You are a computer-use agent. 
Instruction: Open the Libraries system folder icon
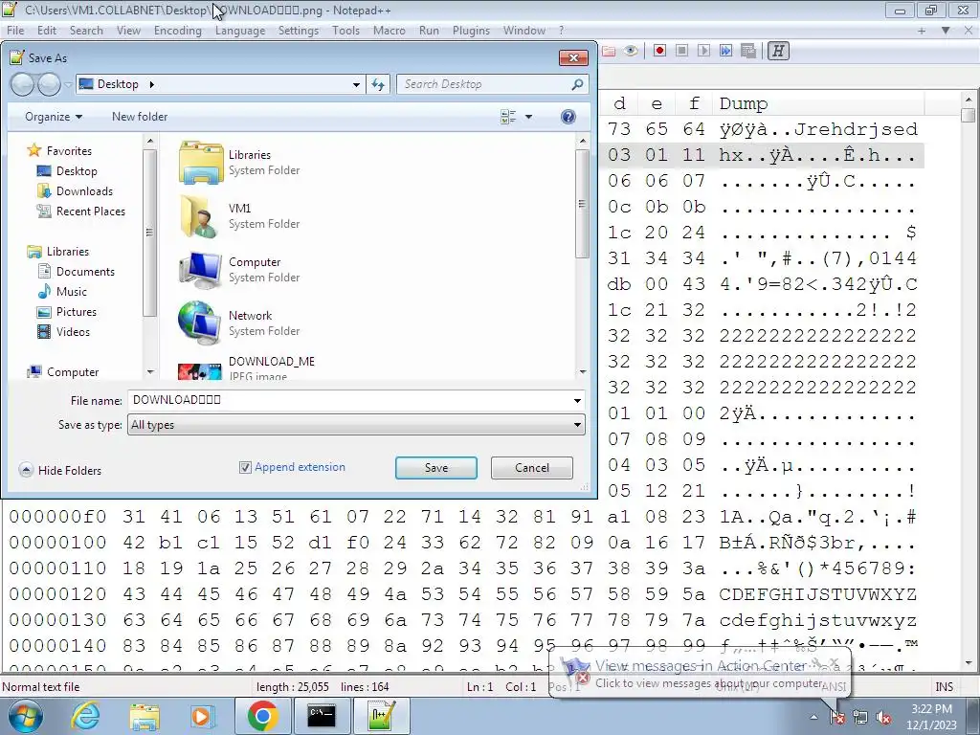(x=201, y=163)
